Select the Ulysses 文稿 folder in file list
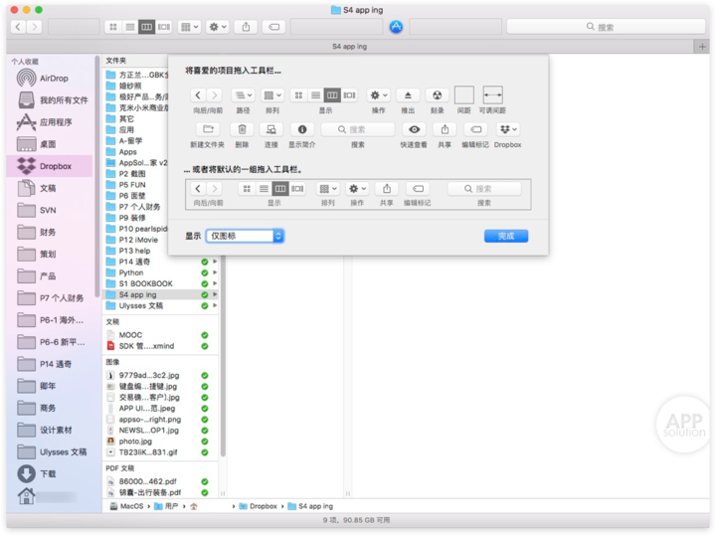The image size is (716, 536). point(161,306)
